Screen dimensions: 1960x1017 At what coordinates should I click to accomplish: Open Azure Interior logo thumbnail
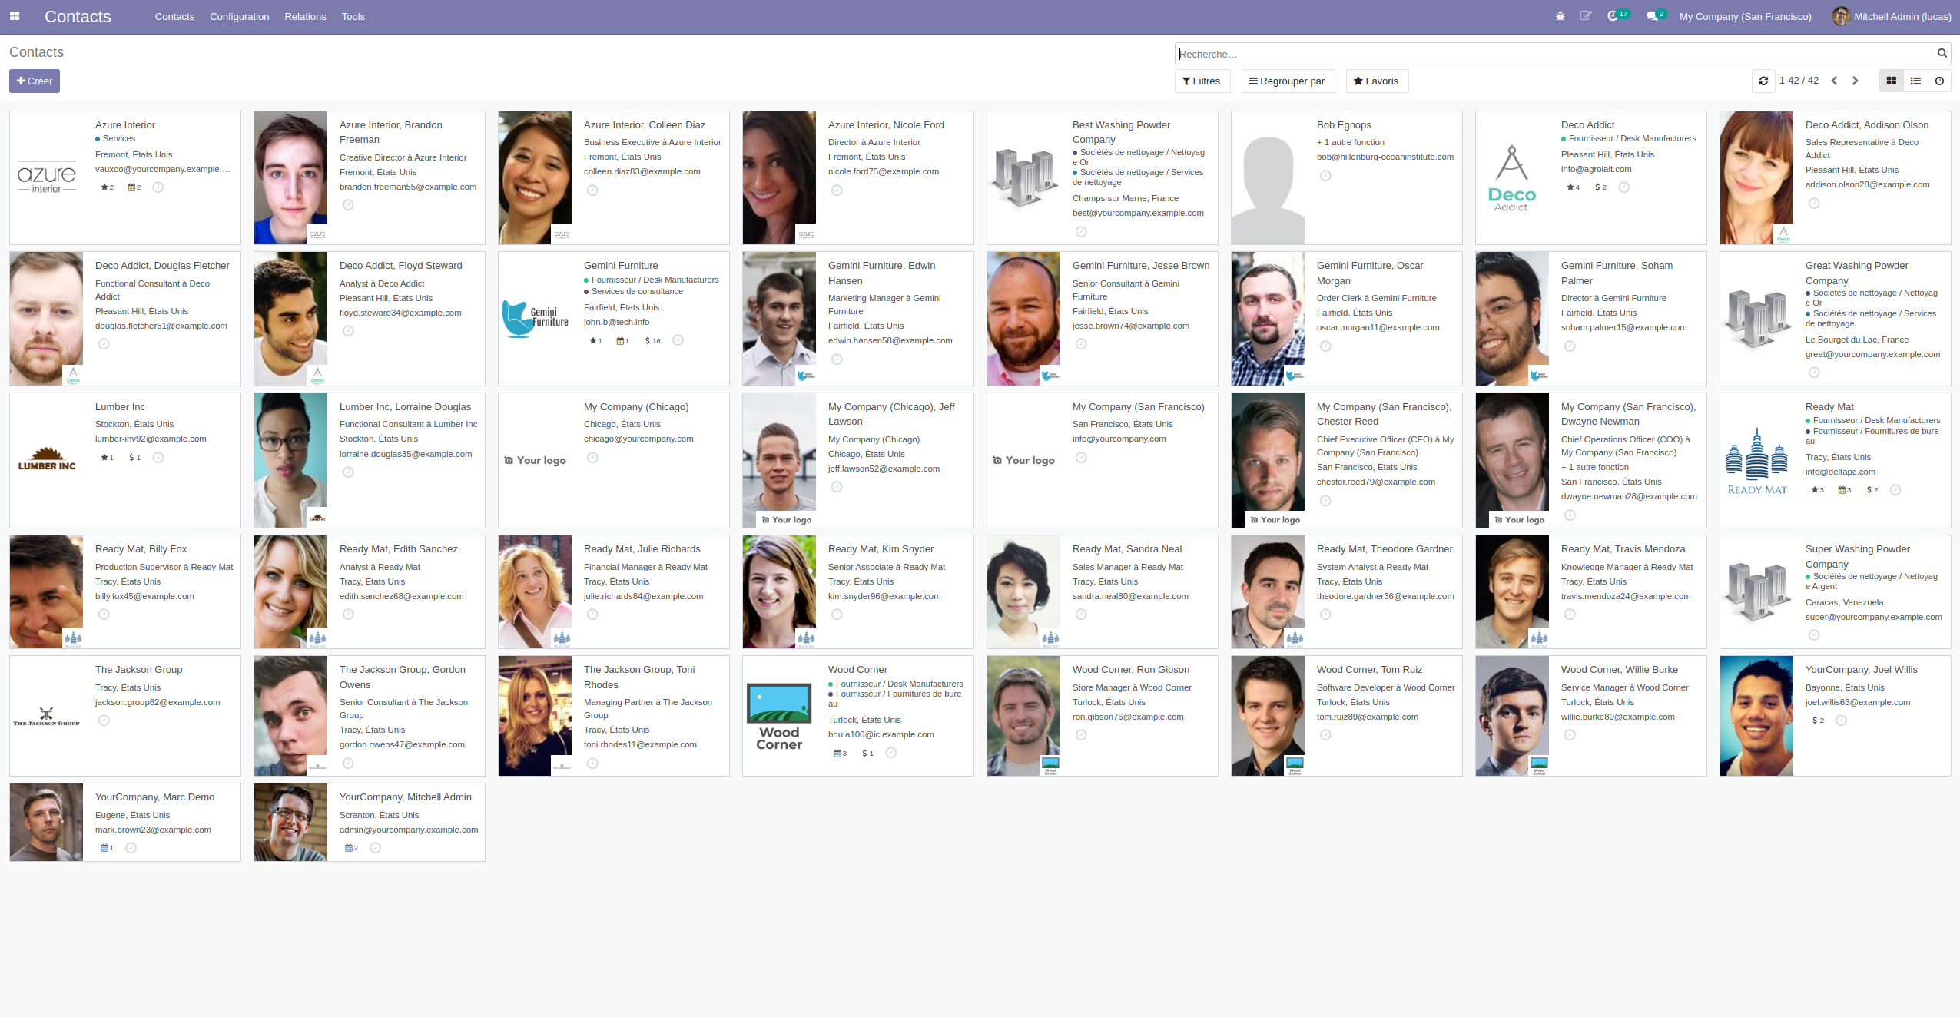pos(46,178)
